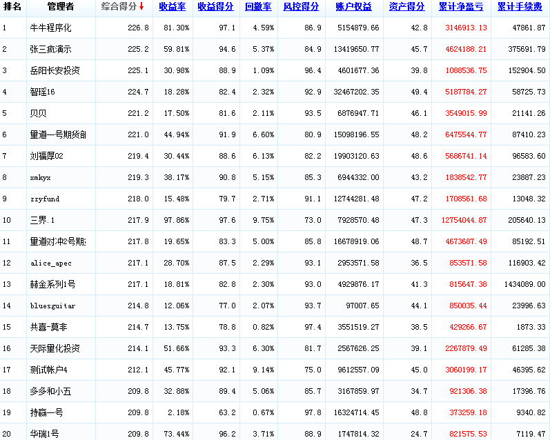
Task: Click the 账户权益 header link
Action: click(x=353, y=7)
